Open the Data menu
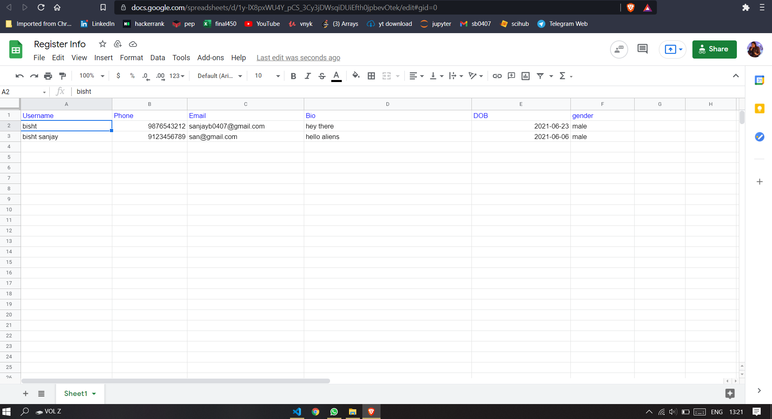 (158, 58)
